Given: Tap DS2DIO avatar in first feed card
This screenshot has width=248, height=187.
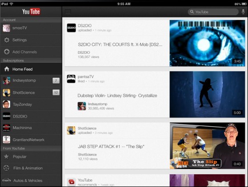Looking at the screenshot, I should (71, 28).
